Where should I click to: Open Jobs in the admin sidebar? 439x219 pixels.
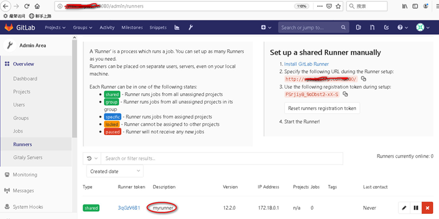click(18, 131)
